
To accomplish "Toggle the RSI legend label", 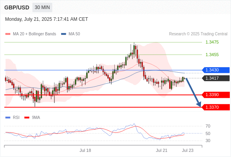I will 16,118.
